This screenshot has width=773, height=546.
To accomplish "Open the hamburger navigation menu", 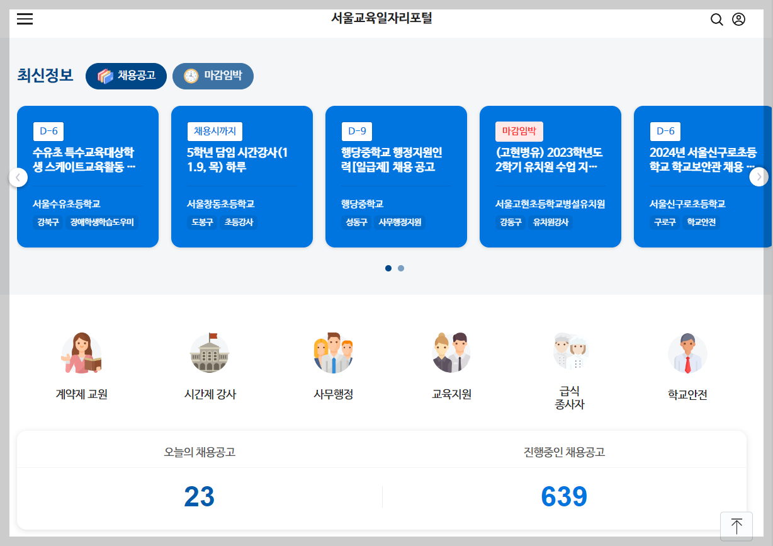I will tap(25, 18).
